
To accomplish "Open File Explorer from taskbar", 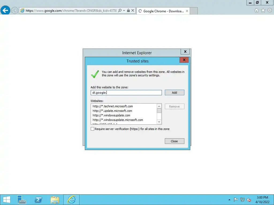I will coord(55,200).
